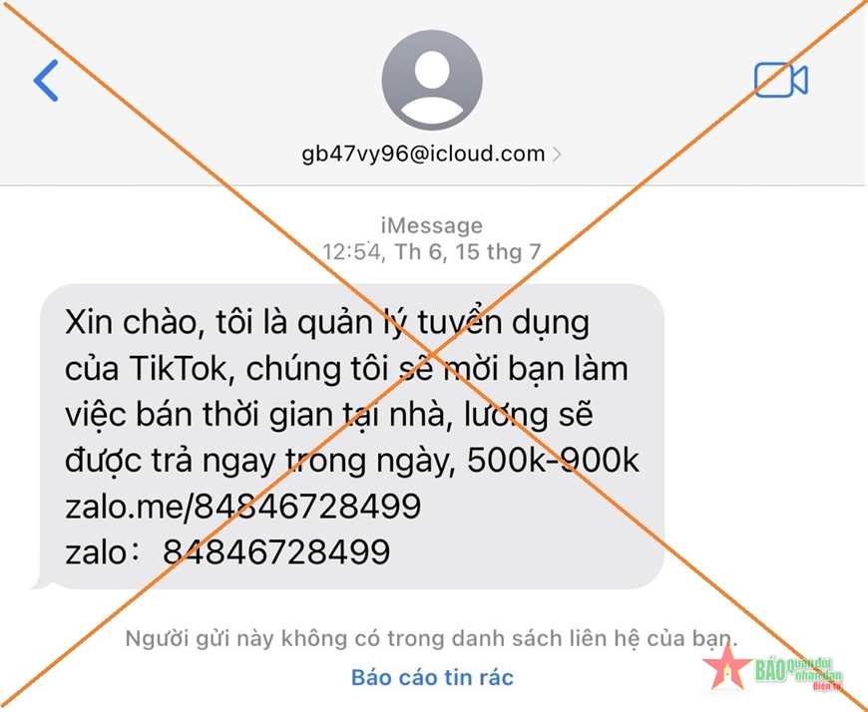The width and height of the screenshot is (868, 712).
Task: Click the iMessage label above timestamp
Action: point(432,225)
